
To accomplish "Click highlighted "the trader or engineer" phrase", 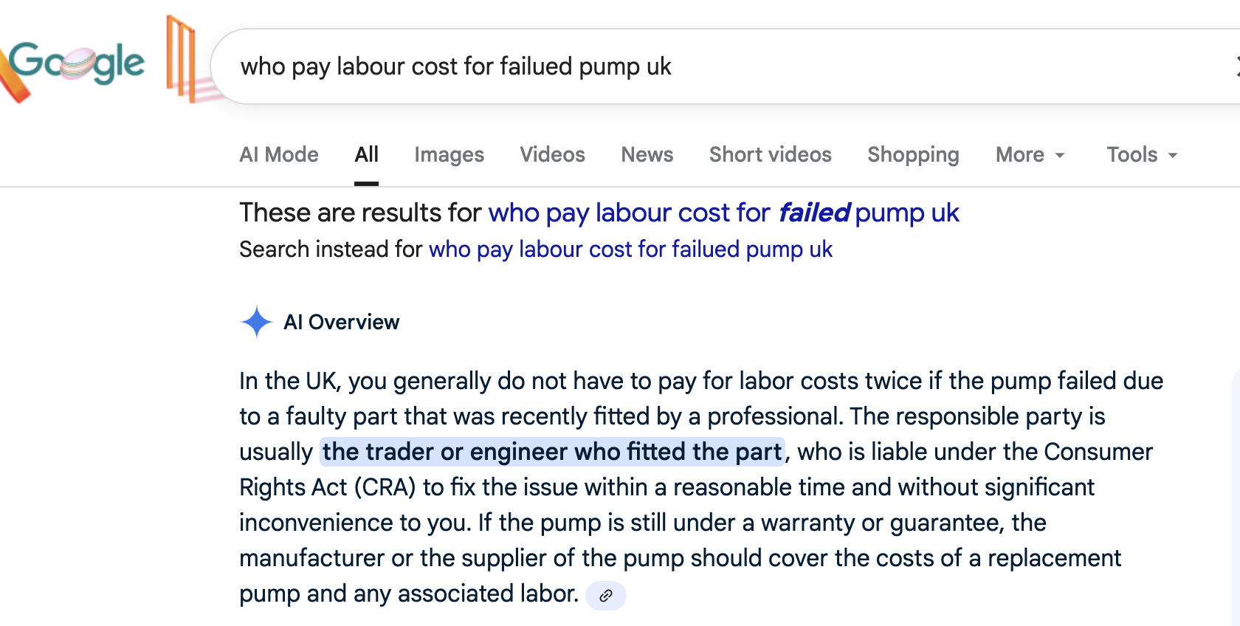I will pyautogui.click(x=552, y=452).
